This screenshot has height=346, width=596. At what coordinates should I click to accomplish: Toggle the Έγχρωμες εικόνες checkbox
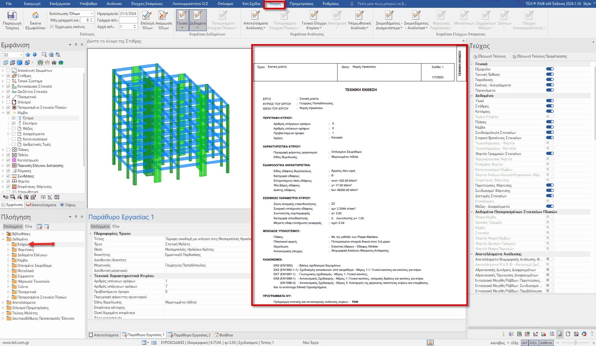52,27
